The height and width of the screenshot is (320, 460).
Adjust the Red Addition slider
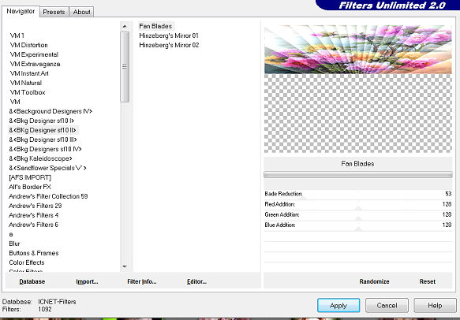tap(358, 208)
